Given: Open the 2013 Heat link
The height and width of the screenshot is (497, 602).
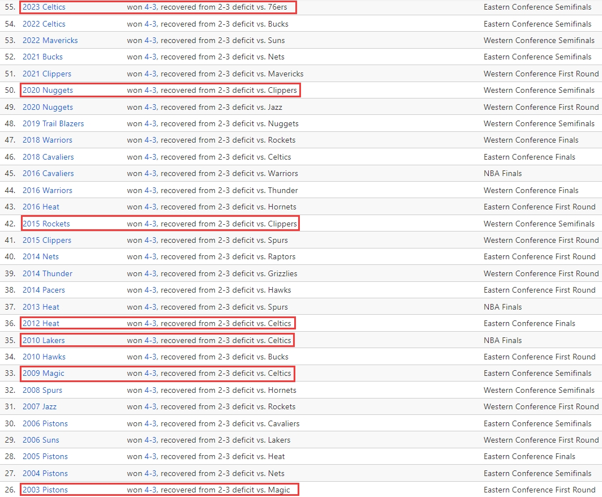Looking at the screenshot, I should 41,307.
